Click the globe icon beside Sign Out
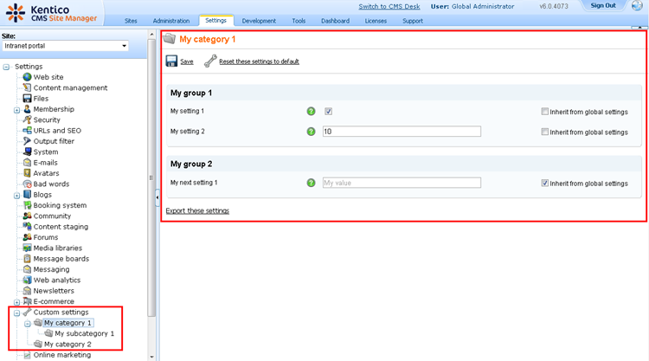The width and height of the screenshot is (649, 361). coord(637,6)
